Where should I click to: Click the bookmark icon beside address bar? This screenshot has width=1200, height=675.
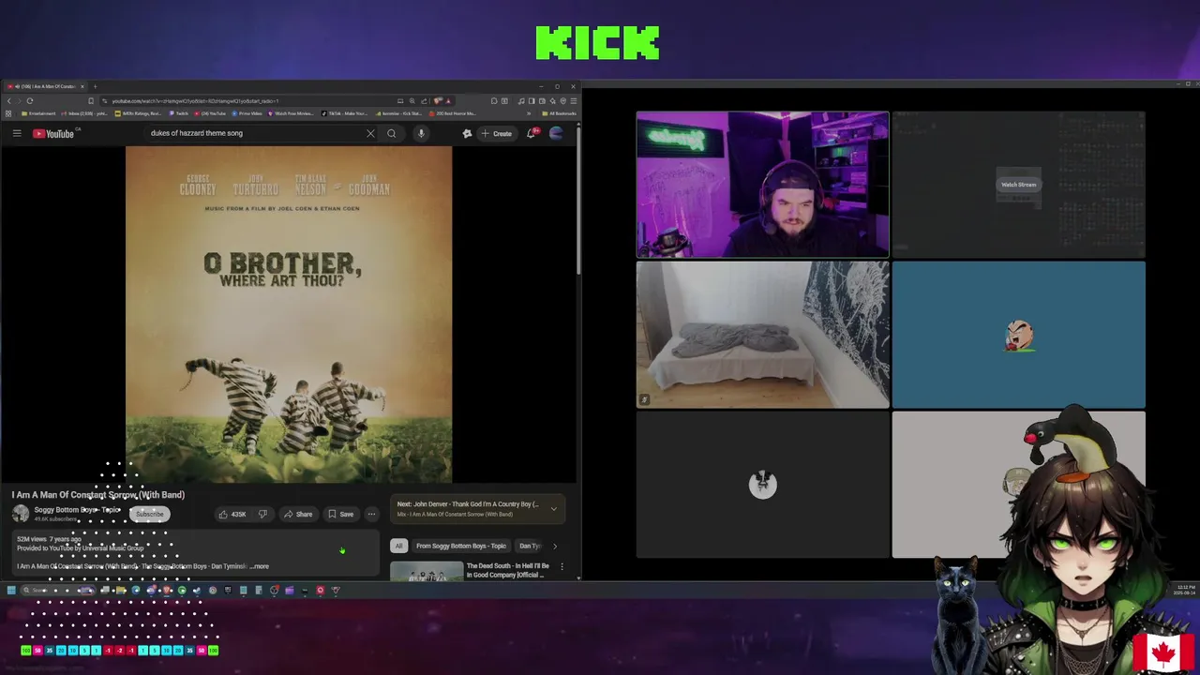91,100
